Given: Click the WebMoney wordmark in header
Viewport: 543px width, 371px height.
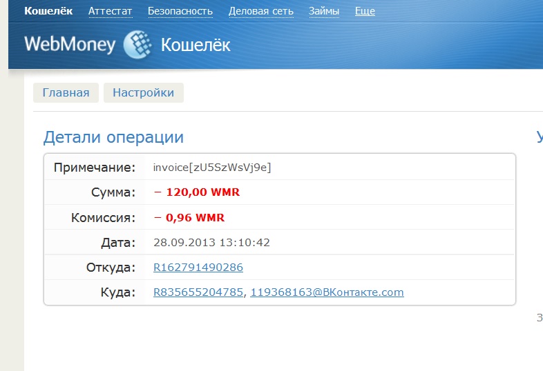Looking at the screenshot, I should click(x=70, y=45).
